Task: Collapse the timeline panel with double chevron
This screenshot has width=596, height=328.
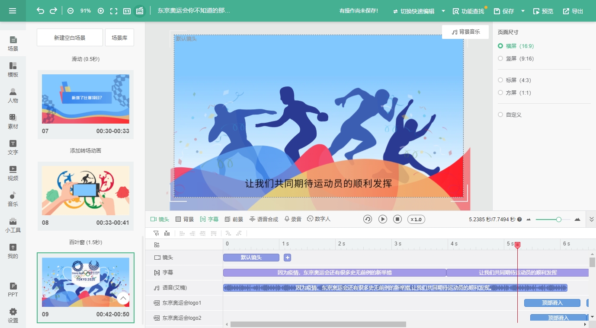Action: click(x=592, y=220)
